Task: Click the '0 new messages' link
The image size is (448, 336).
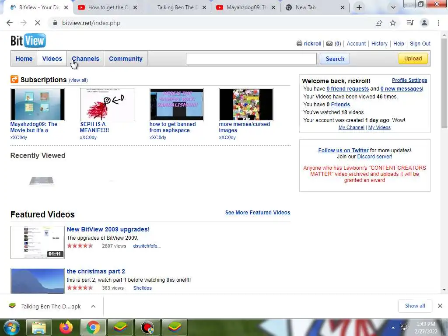Action: [402, 89]
